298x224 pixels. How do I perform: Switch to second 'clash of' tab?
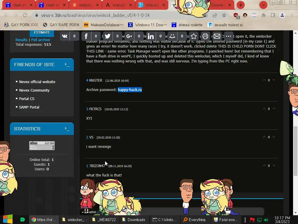click(x=52, y=5)
